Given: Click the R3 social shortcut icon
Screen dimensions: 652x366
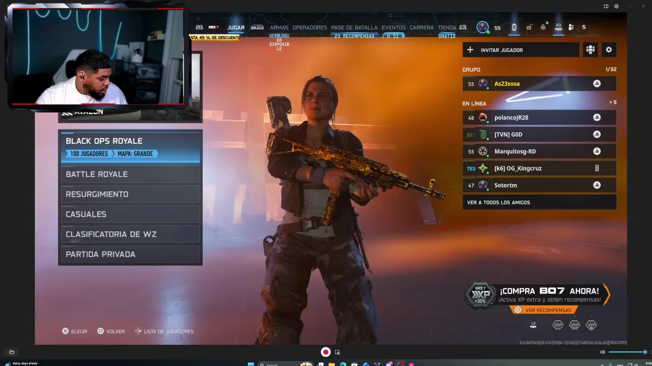Looking at the screenshot, I should [558, 26].
